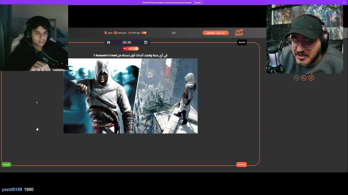The height and width of the screenshot is (195, 348).
Task: Click the left player's webcam feed
Action: tap(34, 38)
